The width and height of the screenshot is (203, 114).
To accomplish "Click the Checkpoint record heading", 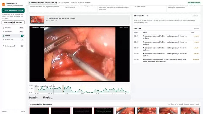I will (x=141, y=16).
